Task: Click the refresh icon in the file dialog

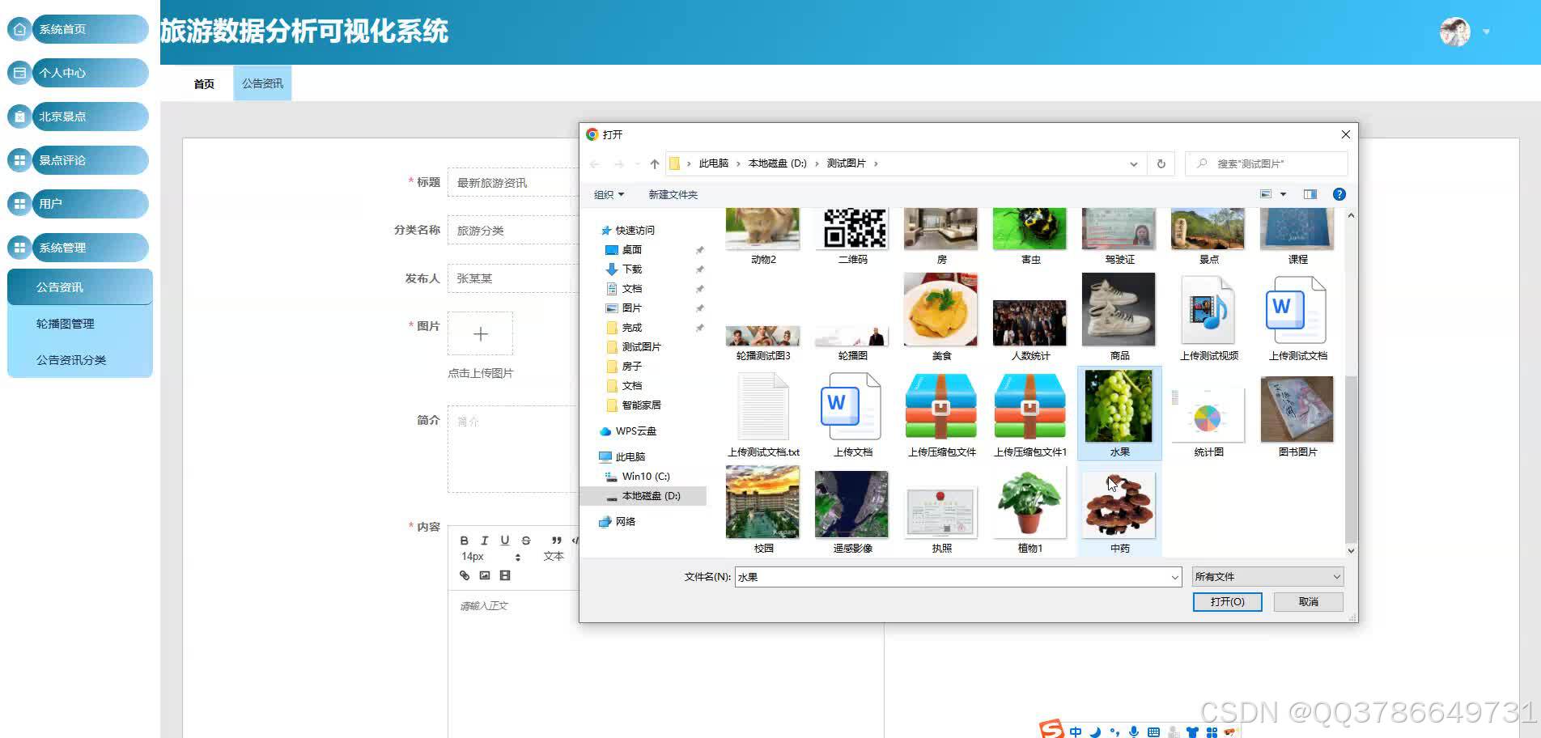Action: tap(1161, 163)
